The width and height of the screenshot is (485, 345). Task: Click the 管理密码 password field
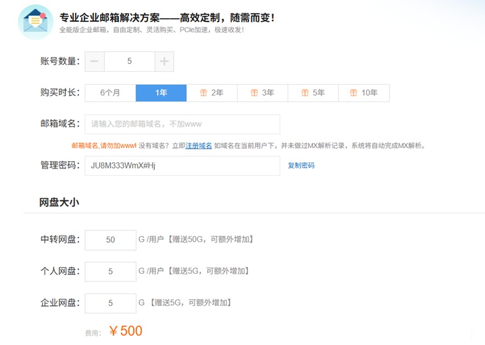point(182,166)
